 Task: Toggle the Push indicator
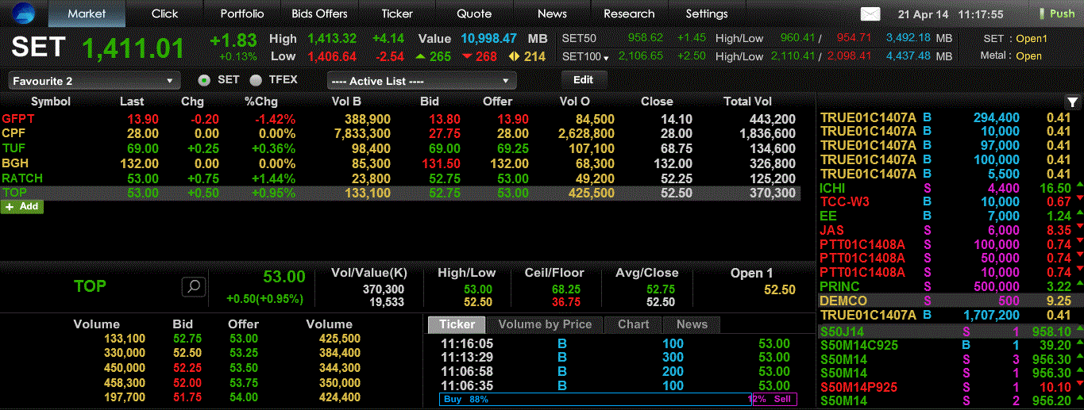pyautogui.click(x=1056, y=14)
